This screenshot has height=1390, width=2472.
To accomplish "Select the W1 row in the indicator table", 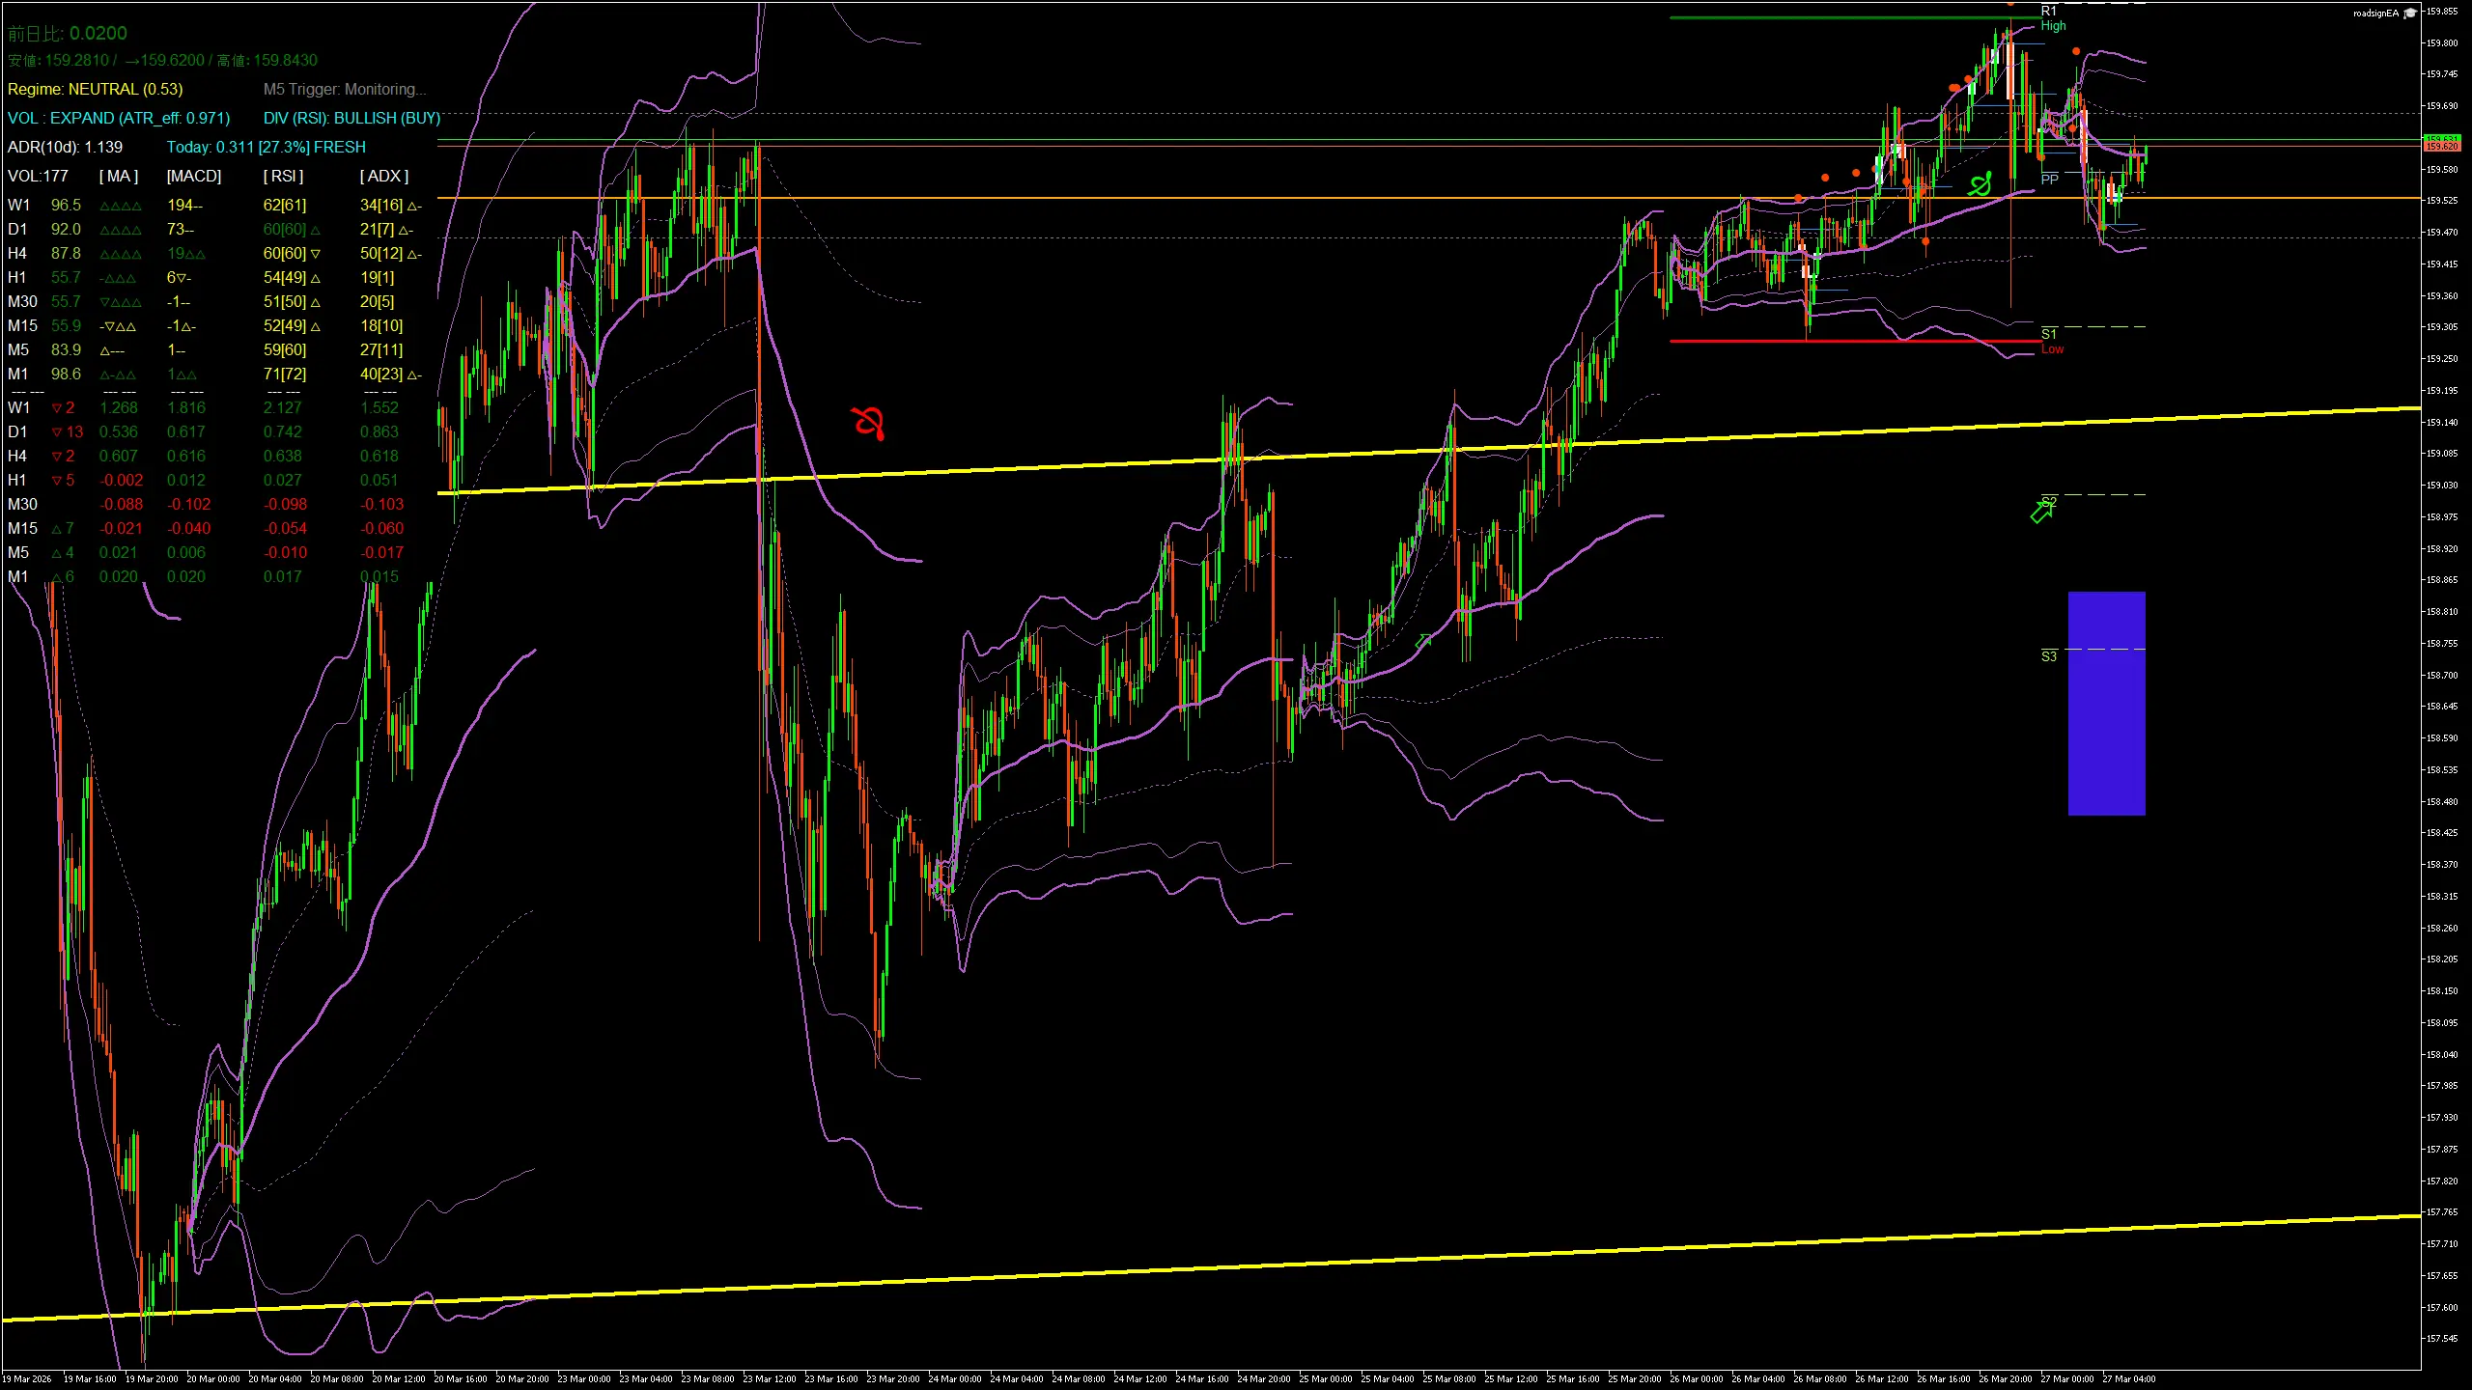I will [x=19, y=205].
